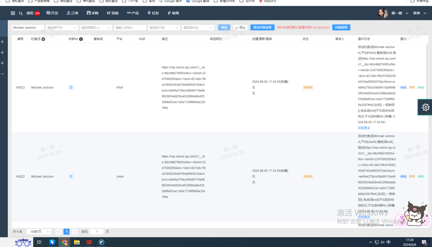This screenshot has width=432, height=247.
Task: Open the blue bird app in taskbar
Action: [x=52, y=242]
